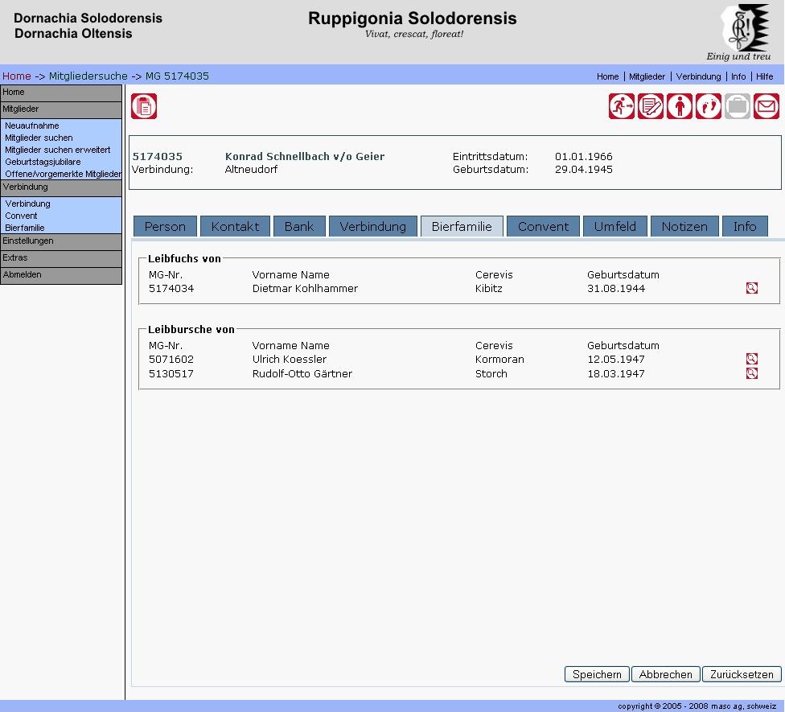Screen dimensions: 785x712
Task: Click Mitgliedersuche in the breadcrumb
Action: tap(88, 76)
